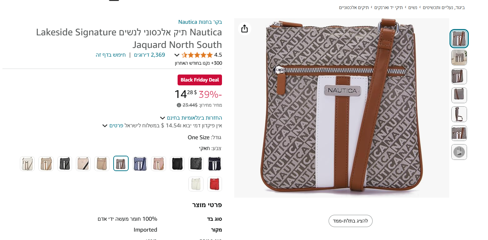Click the price info icon next to list price
Image resolution: width=488 pixels, height=240 pixels.
179,105
